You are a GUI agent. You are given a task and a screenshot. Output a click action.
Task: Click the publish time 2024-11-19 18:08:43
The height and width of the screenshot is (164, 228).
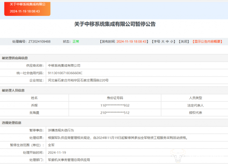tap(132, 42)
